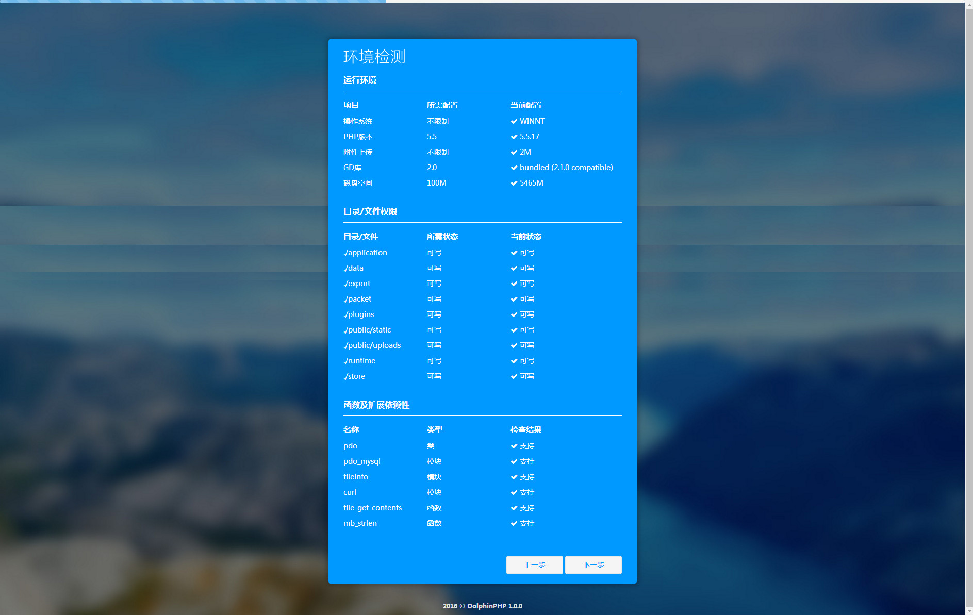Click the mb_strlen support checkmark
Image resolution: width=973 pixels, height=615 pixels.
(514, 523)
